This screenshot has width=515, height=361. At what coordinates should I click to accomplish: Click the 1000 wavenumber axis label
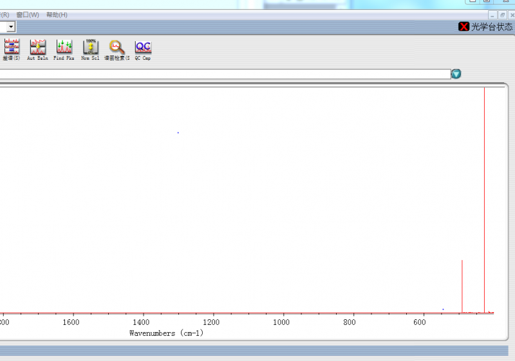281,322
